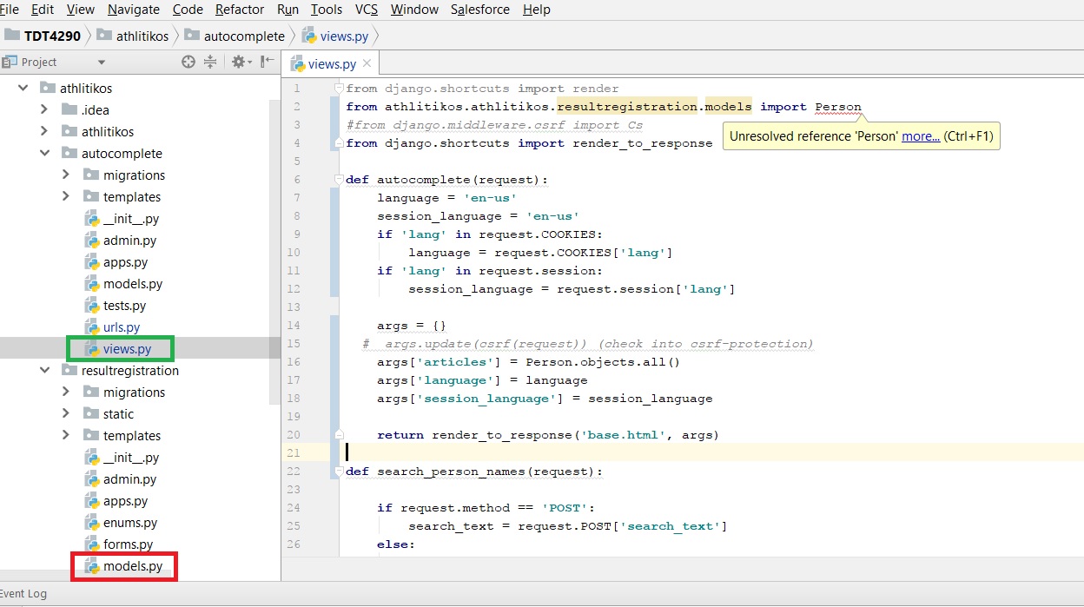Select urls.py in project tree

click(112, 327)
